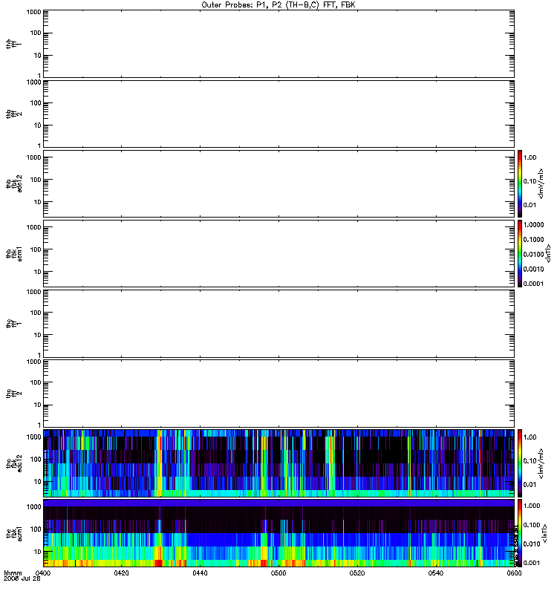Viewport: 557px width, 594px height.
Task: Click the '1.0000' color bar value
Action: coord(533,225)
